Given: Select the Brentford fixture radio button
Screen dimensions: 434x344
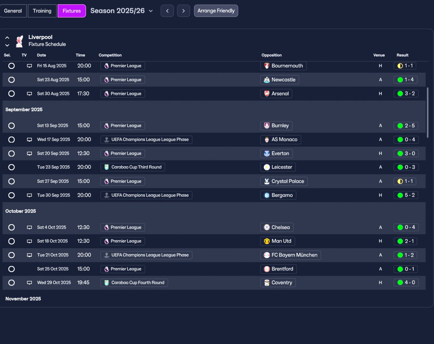Looking at the screenshot, I should (12, 269).
